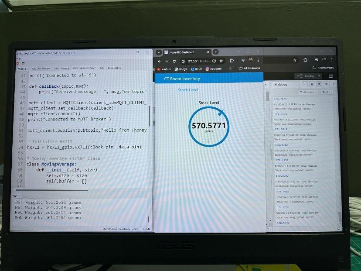Open debug window icon at sidebar bottom
The image size is (361, 271).
(339, 229)
